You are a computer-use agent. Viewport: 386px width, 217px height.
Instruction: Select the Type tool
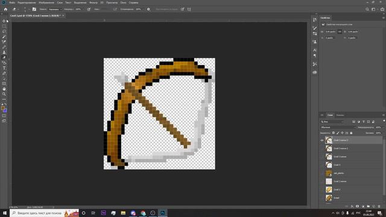4,68
